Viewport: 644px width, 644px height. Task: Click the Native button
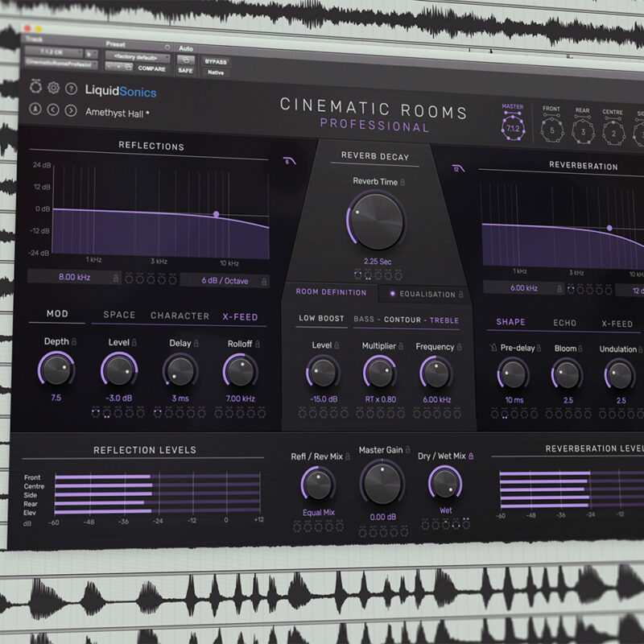[x=216, y=72]
